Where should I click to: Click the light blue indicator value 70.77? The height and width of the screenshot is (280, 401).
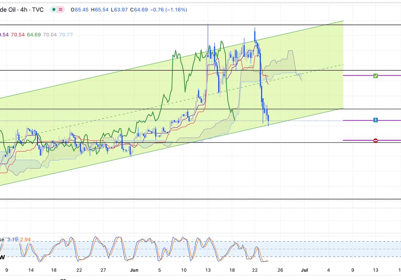(66, 35)
